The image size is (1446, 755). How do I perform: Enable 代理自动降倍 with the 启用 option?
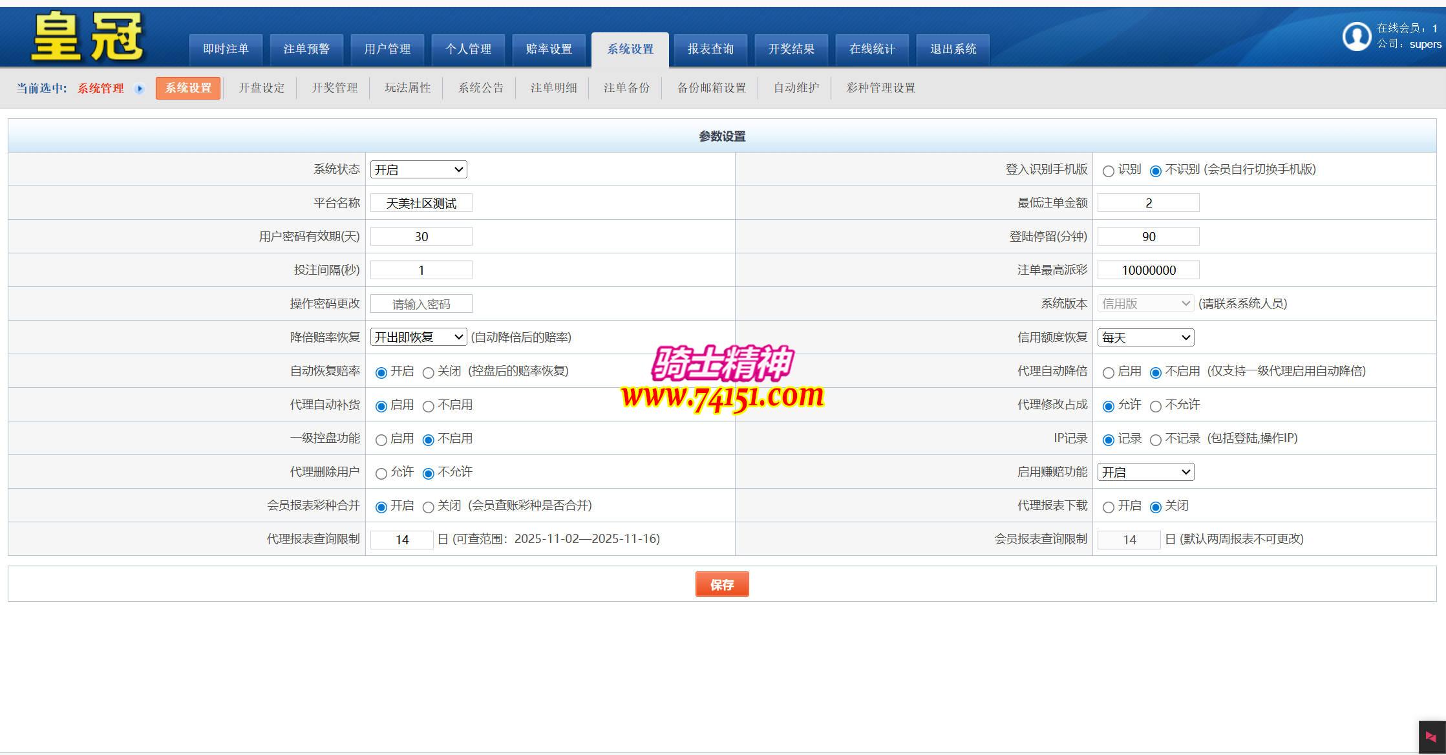click(x=1108, y=372)
